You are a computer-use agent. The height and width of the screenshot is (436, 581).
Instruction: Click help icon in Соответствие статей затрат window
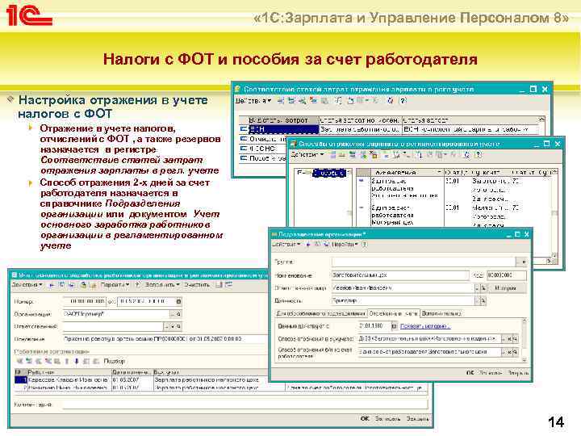coord(403,100)
